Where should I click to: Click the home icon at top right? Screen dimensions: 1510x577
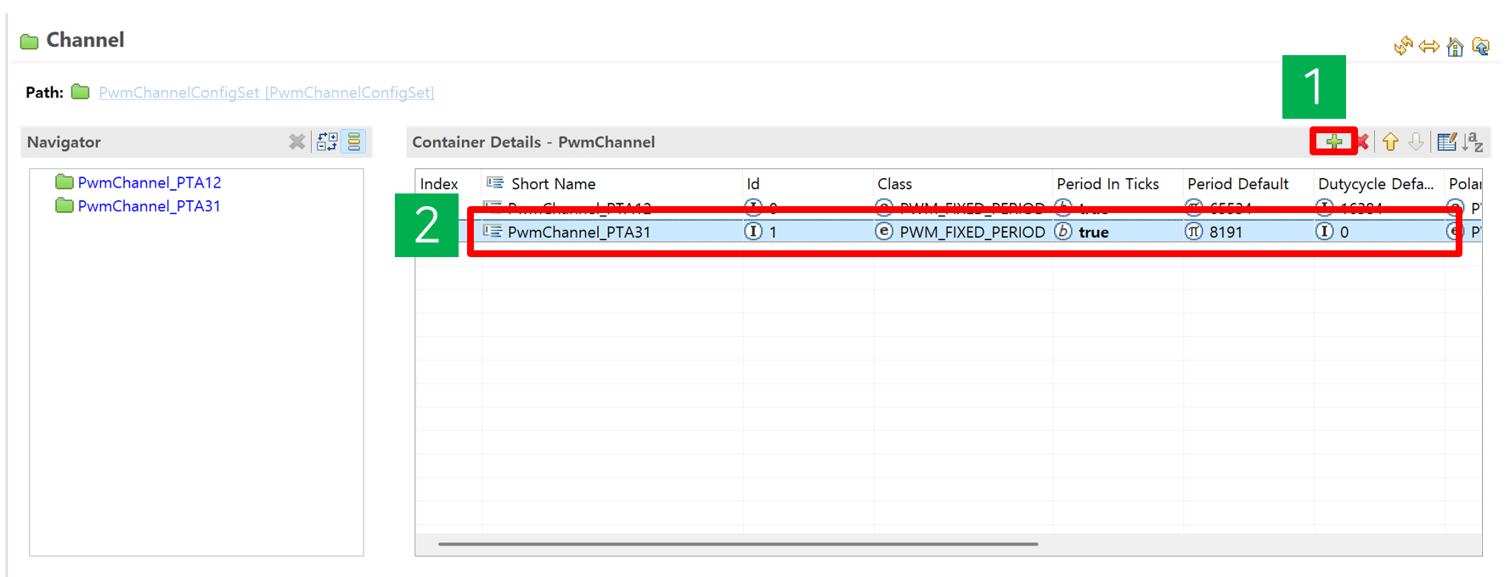(1455, 47)
